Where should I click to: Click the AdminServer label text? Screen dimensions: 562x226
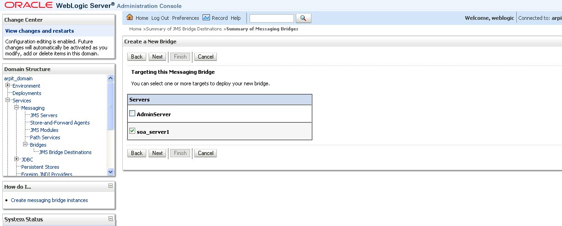coord(154,114)
